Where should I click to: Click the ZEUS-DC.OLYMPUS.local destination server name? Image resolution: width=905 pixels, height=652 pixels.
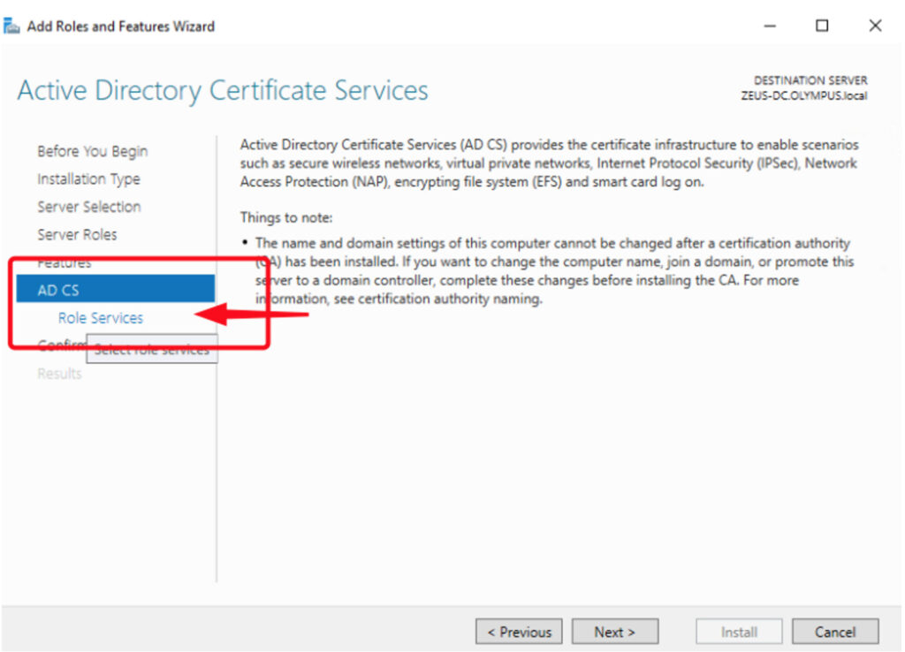pos(803,95)
